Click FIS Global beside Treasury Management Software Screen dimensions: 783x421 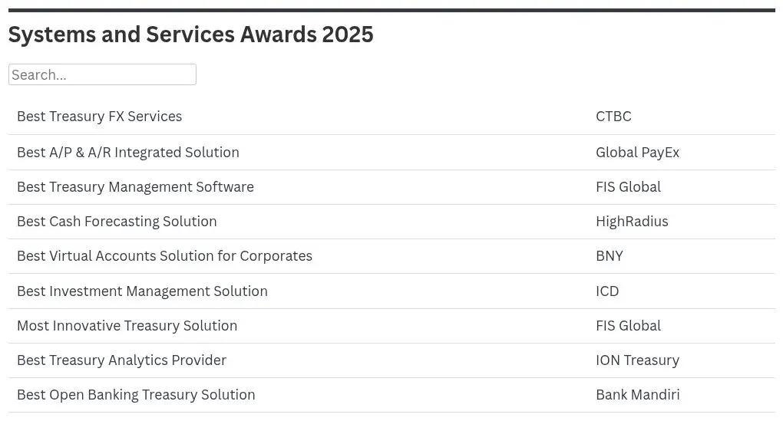pyautogui.click(x=628, y=187)
